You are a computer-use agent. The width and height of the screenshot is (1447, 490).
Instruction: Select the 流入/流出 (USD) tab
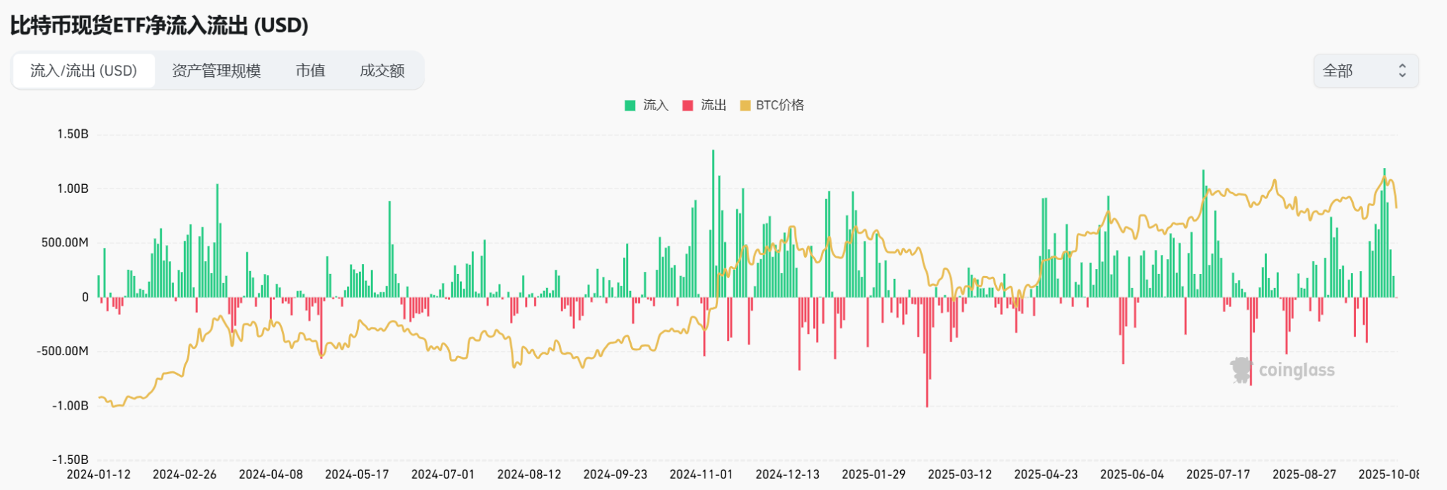83,71
